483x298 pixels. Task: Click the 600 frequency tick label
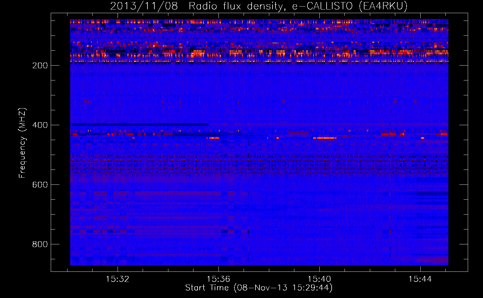coord(40,185)
